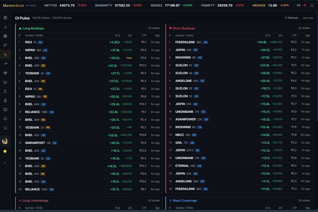Select the NBCC 100 CE row
This screenshot has width=318, height=212.
pyautogui.click(x=239, y=135)
